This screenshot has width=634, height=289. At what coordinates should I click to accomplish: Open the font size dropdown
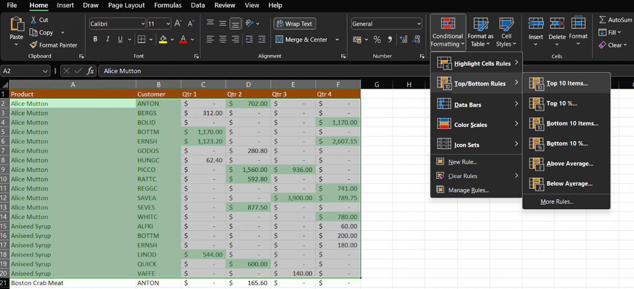tap(168, 23)
